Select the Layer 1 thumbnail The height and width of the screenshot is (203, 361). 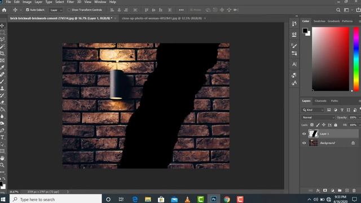coord(314,134)
